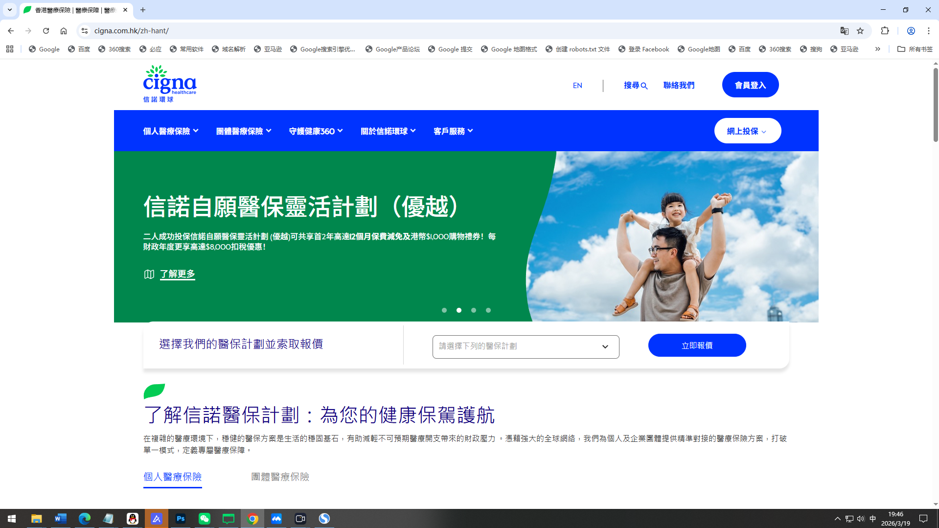Click the site information icon in address bar

[85, 31]
